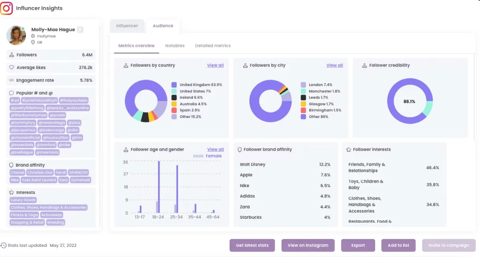Click the person icon in Follower age and gender
The image size is (481, 257).
(126, 150)
